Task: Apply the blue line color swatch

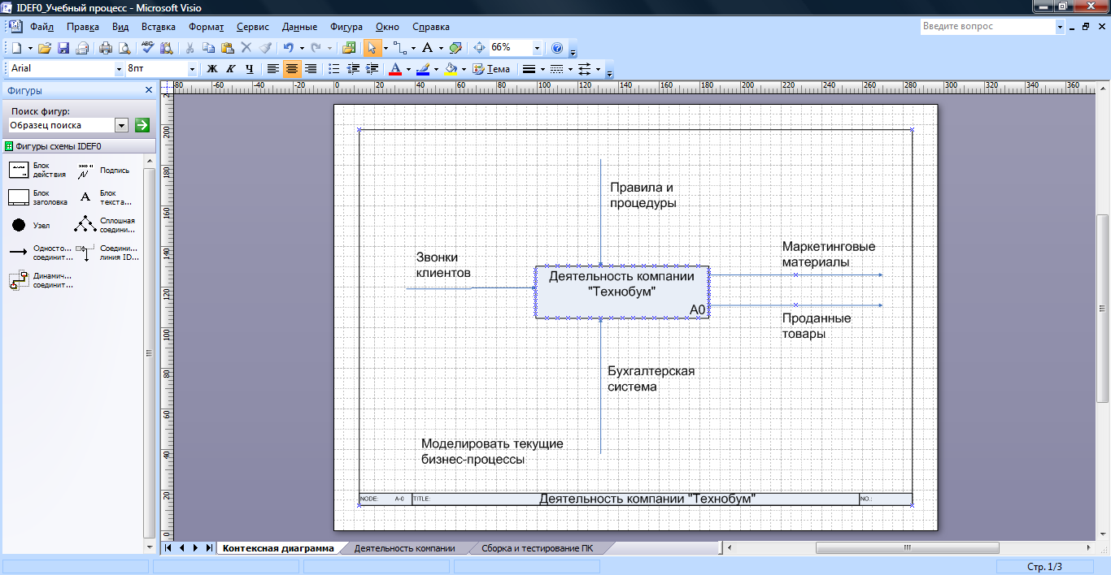Action: 423,69
